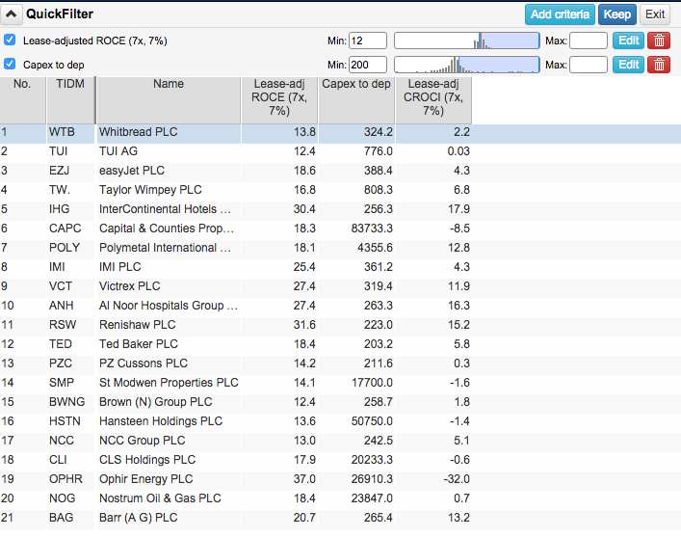Delete the Lease-adjusted ROCE criterion trash icon
Screen dimensions: 681x538
pos(659,40)
